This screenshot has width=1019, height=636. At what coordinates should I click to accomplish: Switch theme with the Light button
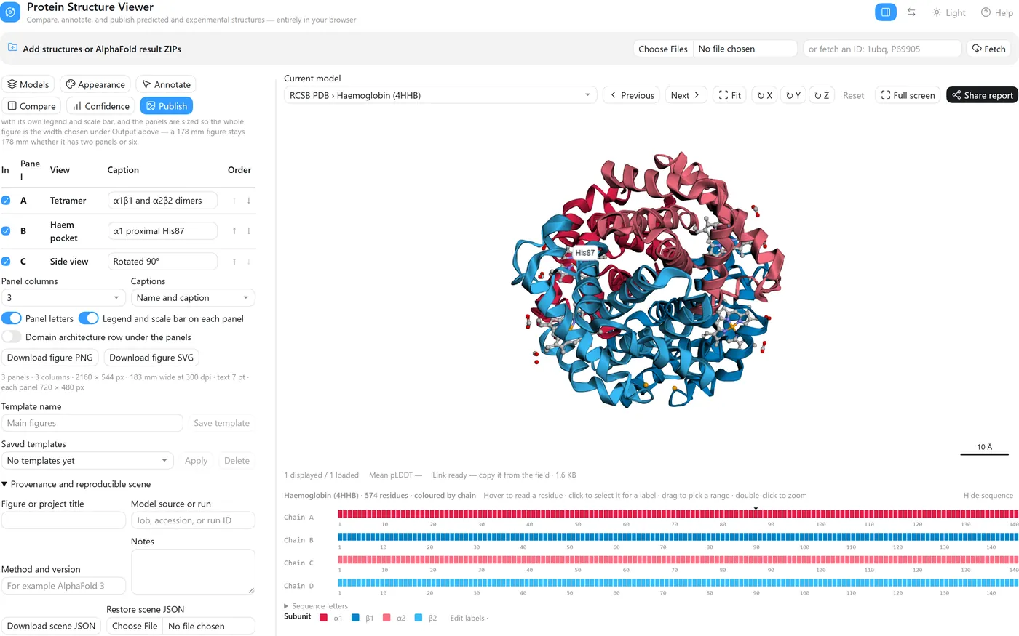(948, 12)
